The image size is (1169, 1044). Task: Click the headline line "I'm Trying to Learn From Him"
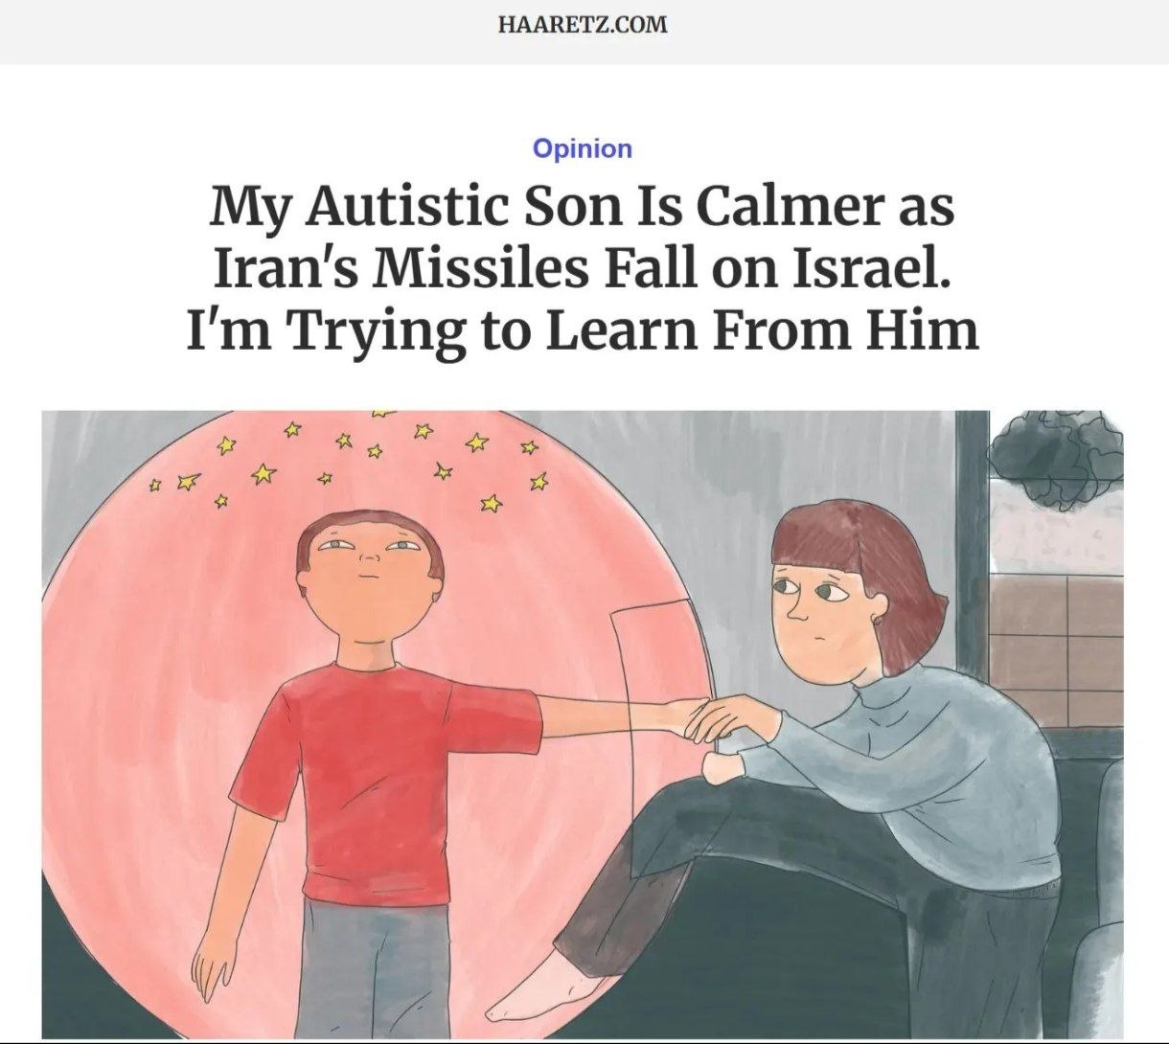[583, 329]
